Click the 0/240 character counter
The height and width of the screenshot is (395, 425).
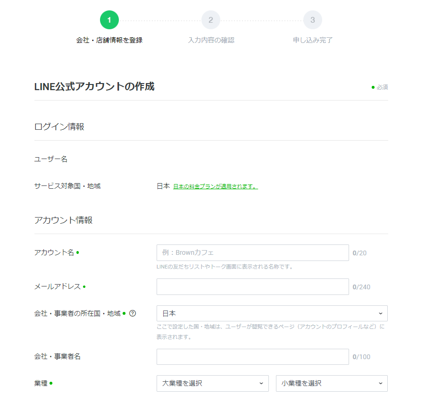click(x=361, y=287)
